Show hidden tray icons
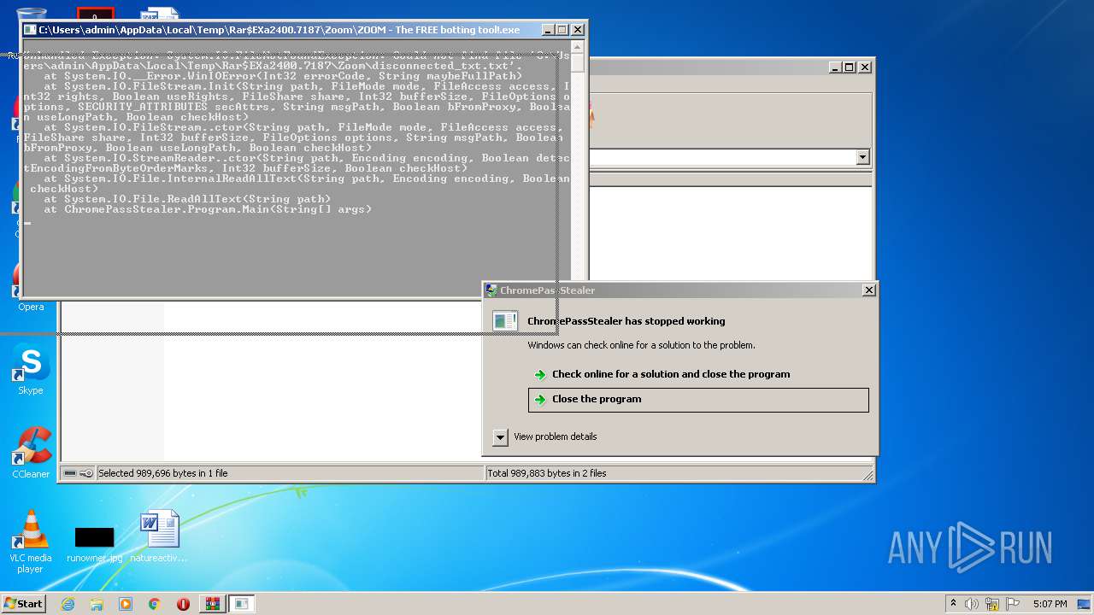Screen dimensions: 1094x615 coord(953,603)
